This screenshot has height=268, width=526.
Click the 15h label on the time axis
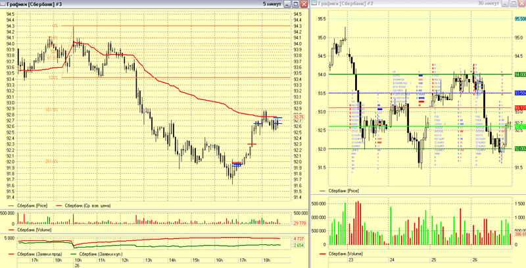pyautogui.click(x=195, y=260)
